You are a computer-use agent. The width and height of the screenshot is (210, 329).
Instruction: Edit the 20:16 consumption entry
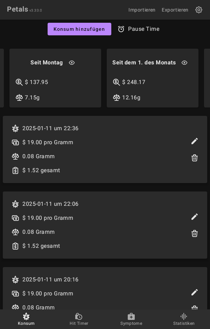coord(195,292)
